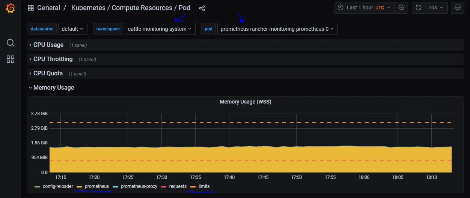Click the 2.79 GiB y-axis label
Image resolution: width=470 pixels, height=198 pixels.
pos(39,128)
